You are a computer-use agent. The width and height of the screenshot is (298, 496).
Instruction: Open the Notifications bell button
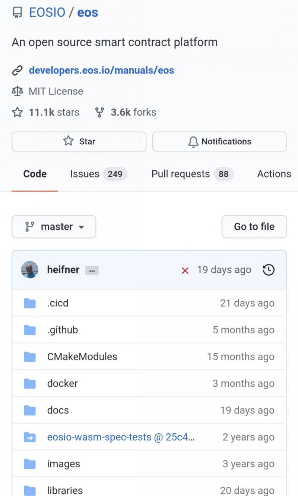click(x=219, y=142)
